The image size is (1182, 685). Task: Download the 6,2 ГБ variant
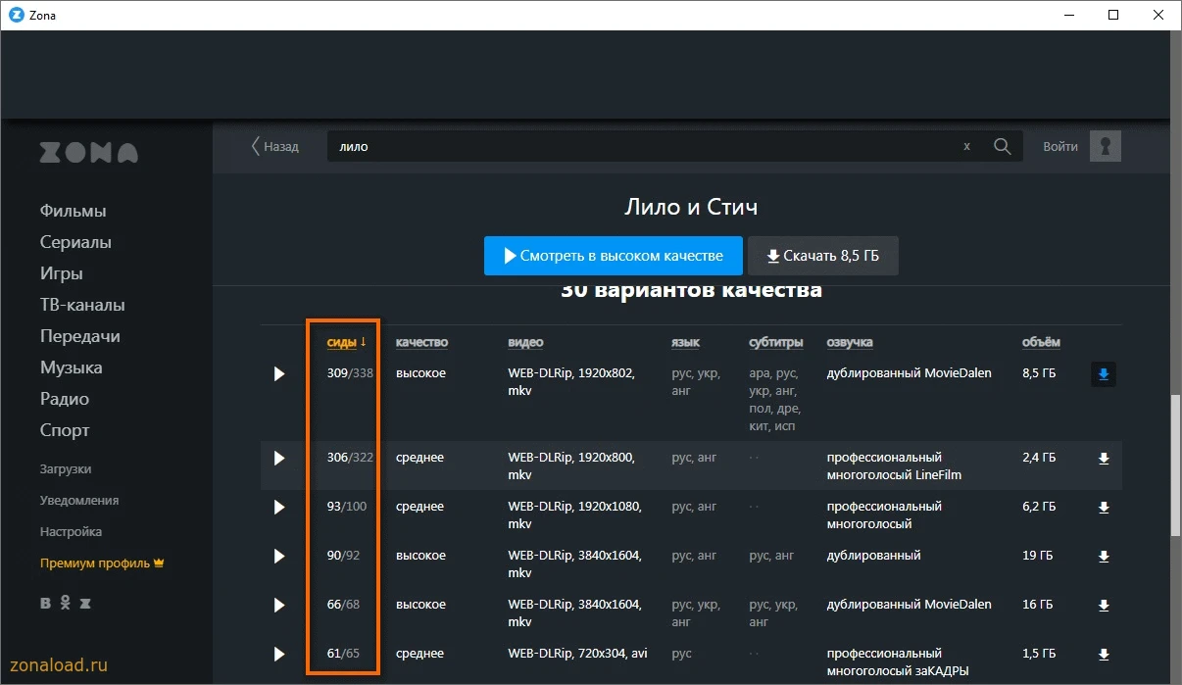click(x=1104, y=507)
